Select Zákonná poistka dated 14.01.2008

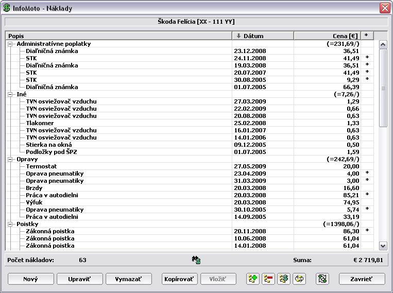coord(190,246)
